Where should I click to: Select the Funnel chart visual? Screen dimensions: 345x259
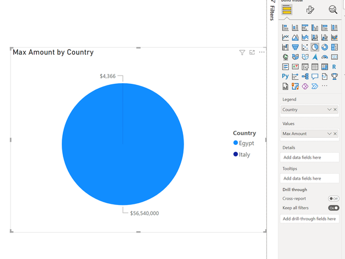click(x=295, y=47)
